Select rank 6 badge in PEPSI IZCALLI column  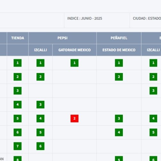[x=40, y=146]
